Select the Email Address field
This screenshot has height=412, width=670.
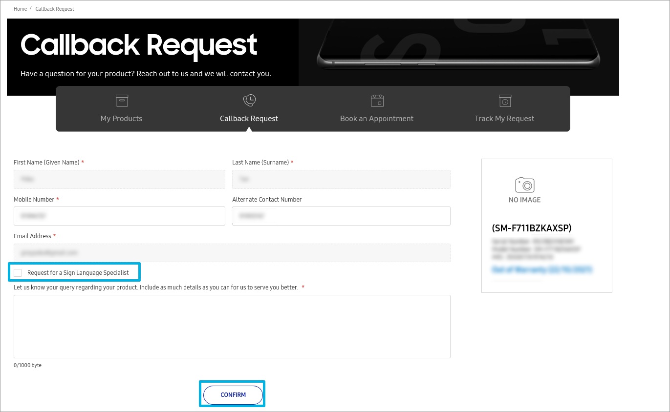click(232, 253)
